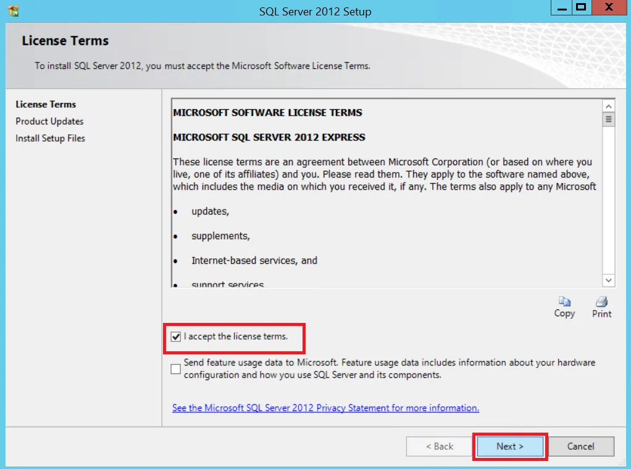Click the 'MICROSOFT SQL SERVER 2012 EXPRESS' heading
631x469 pixels.
point(269,137)
